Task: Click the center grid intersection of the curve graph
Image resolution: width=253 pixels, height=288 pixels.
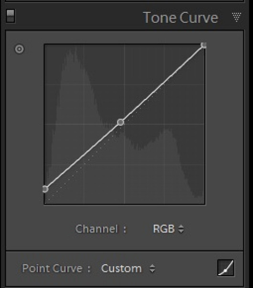Action: tap(125, 124)
